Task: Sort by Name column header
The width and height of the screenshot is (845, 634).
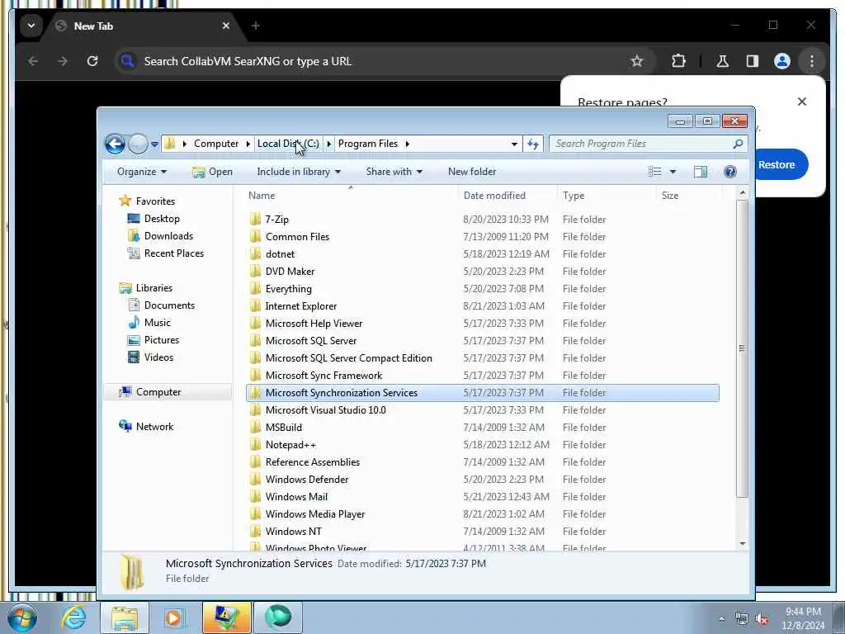Action: (262, 195)
